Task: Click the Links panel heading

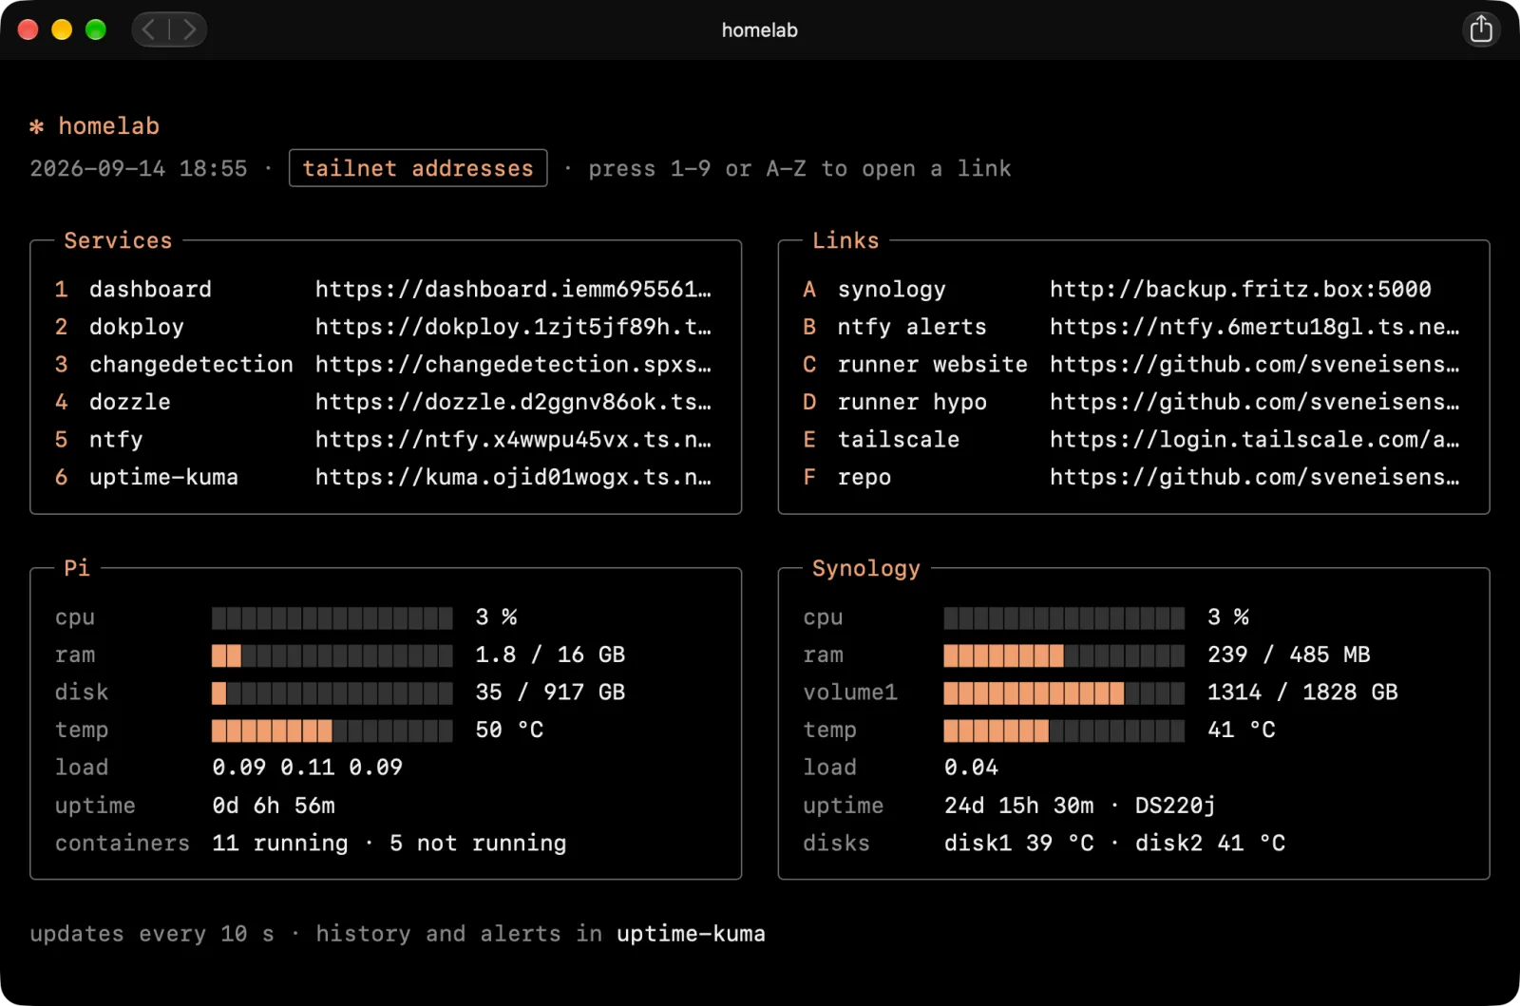Action: (x=845, y=241)
